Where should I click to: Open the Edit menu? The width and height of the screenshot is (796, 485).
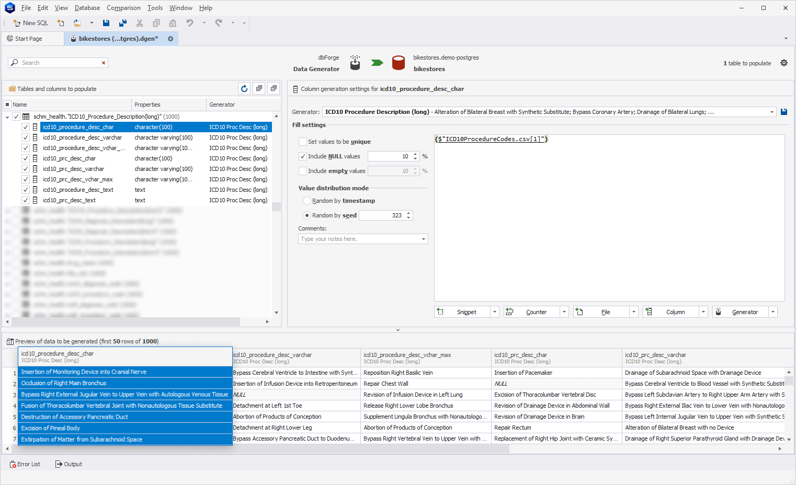[x=43, y=8]
